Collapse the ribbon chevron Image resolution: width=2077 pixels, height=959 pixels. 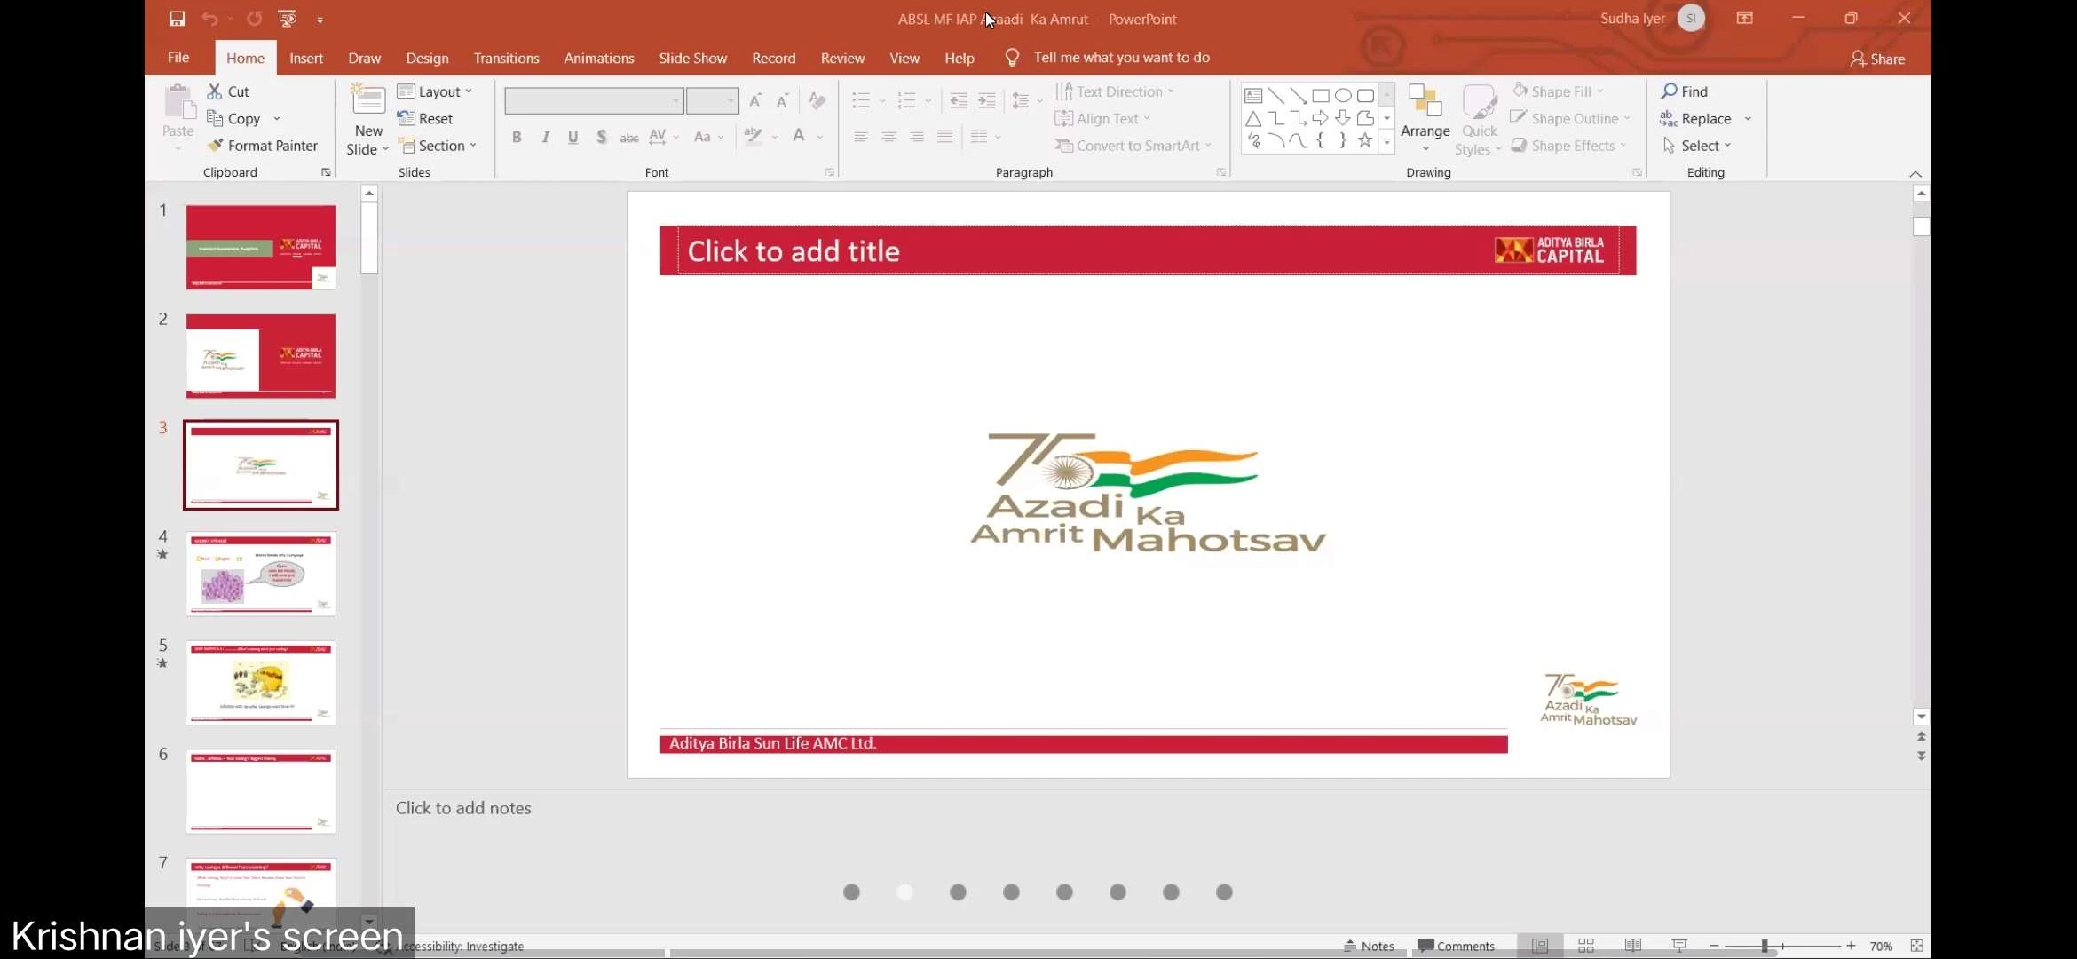pyautogui.click(x=1915, y=174)
